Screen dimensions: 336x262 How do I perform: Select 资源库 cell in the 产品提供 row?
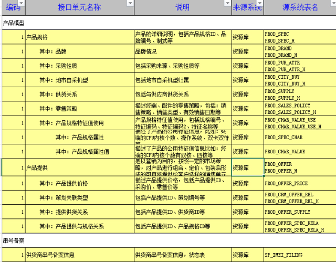pyautogui.click(x=248, y=167)
